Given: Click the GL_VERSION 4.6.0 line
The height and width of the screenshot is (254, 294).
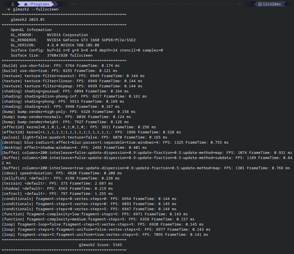Looking at the screenshot, I should [x=55, y=45].
